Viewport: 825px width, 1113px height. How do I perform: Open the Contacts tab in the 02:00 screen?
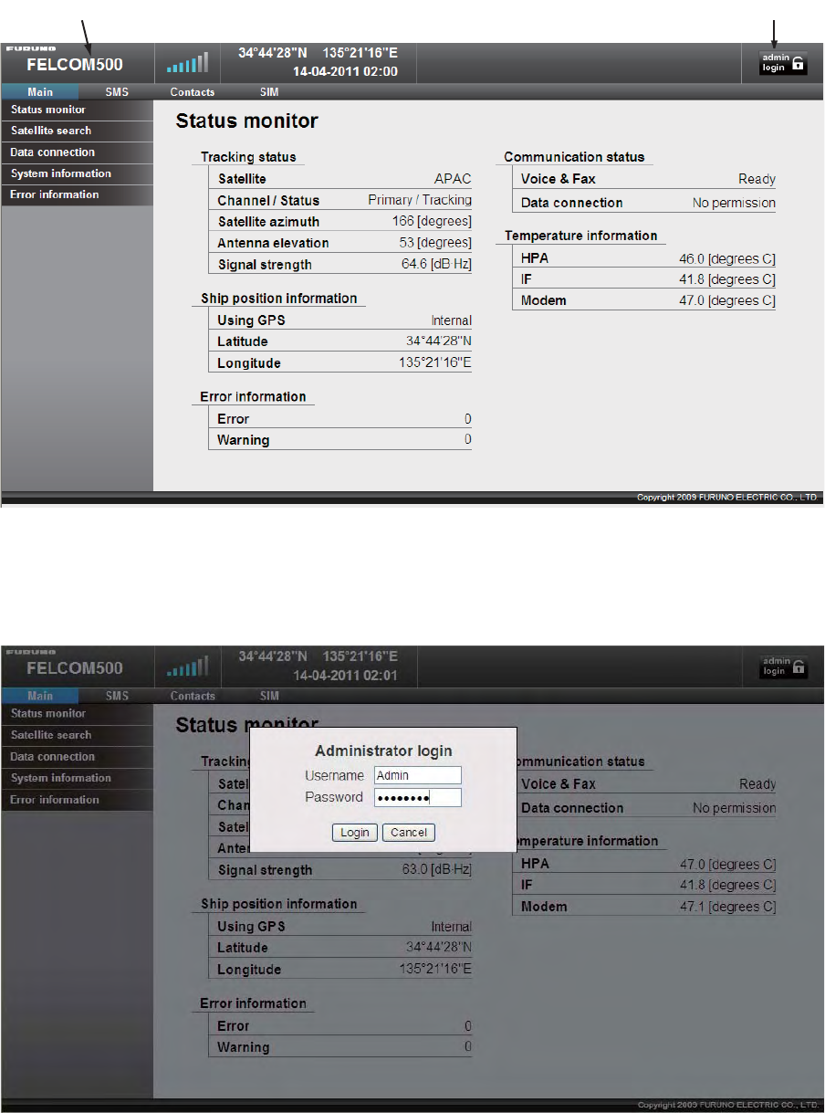coord(193,92)
